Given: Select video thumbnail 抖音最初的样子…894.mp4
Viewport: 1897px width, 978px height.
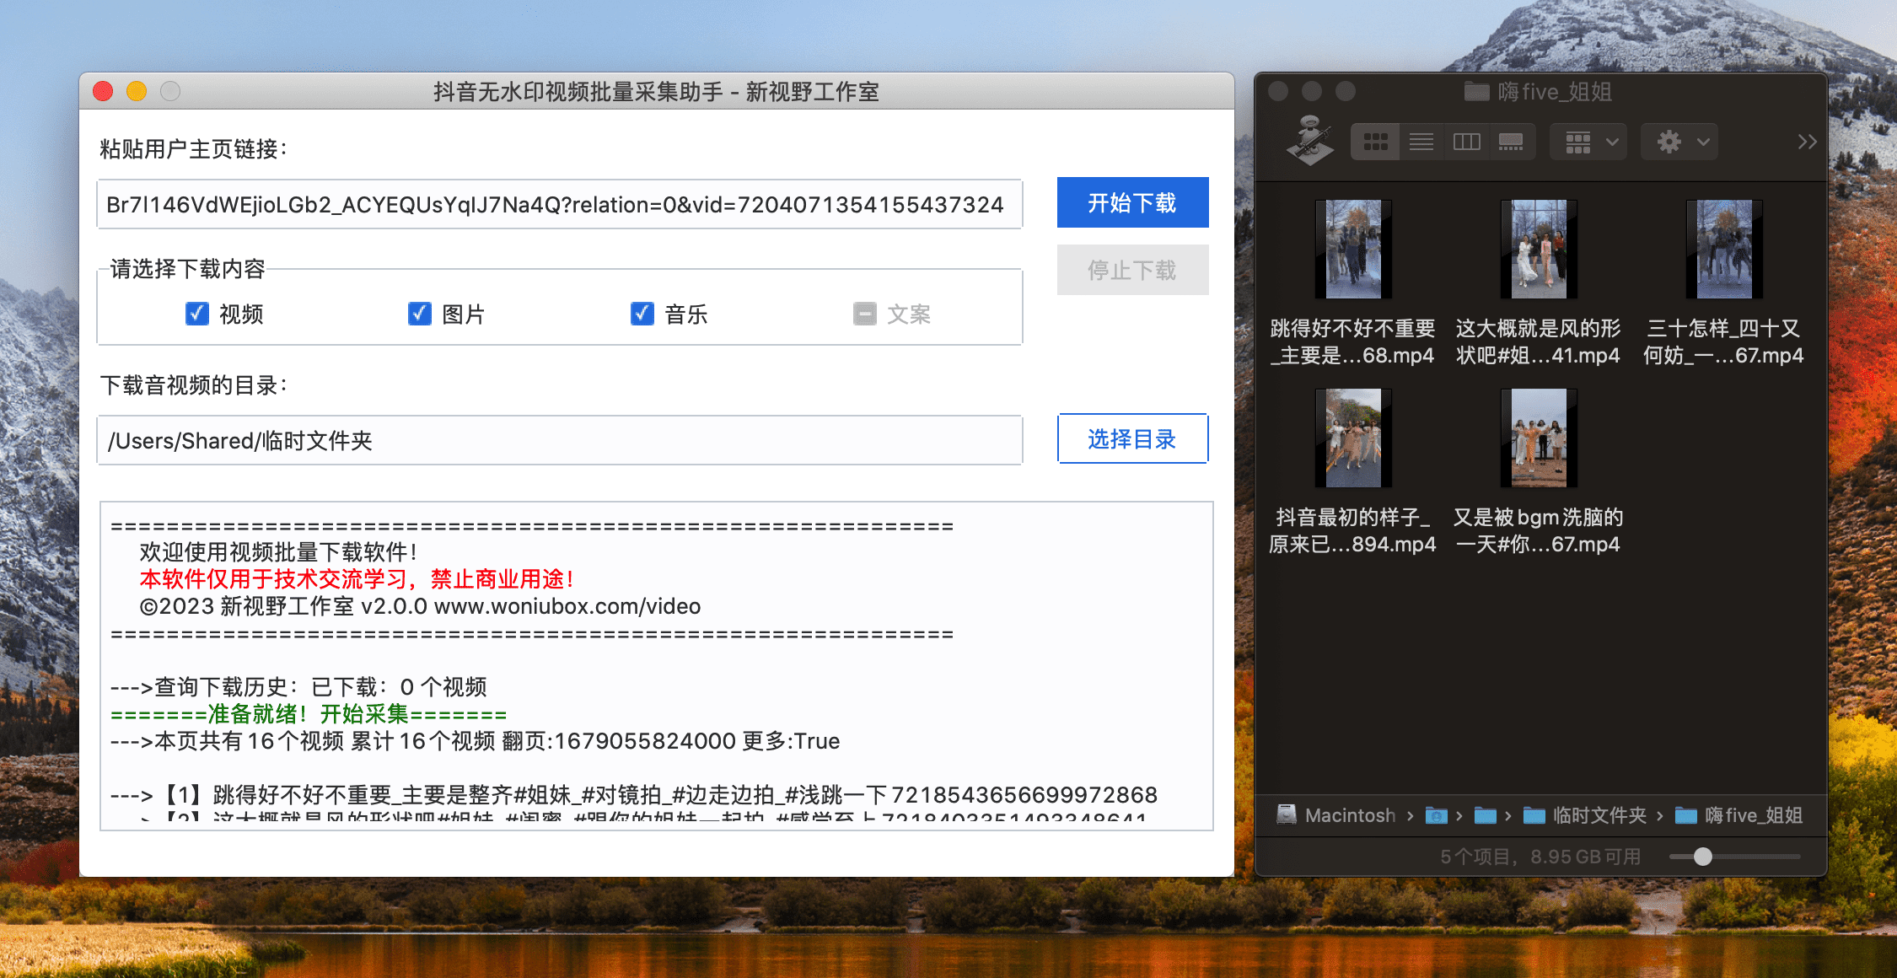Looking at the screenshot, I should pyautogui.click(x=1353, y=438).
